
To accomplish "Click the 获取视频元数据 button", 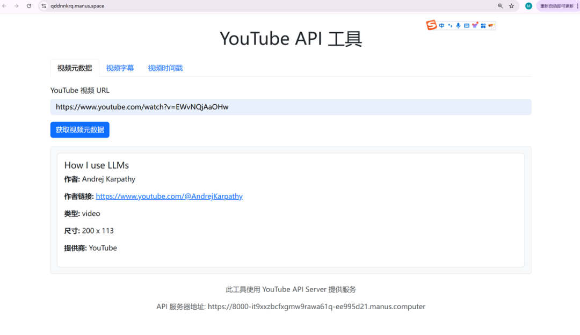I will pos(80,130).
